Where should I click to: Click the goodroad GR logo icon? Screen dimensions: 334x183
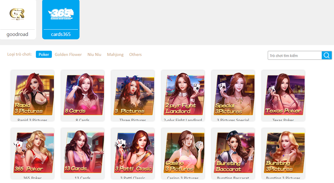pos(17,14)
